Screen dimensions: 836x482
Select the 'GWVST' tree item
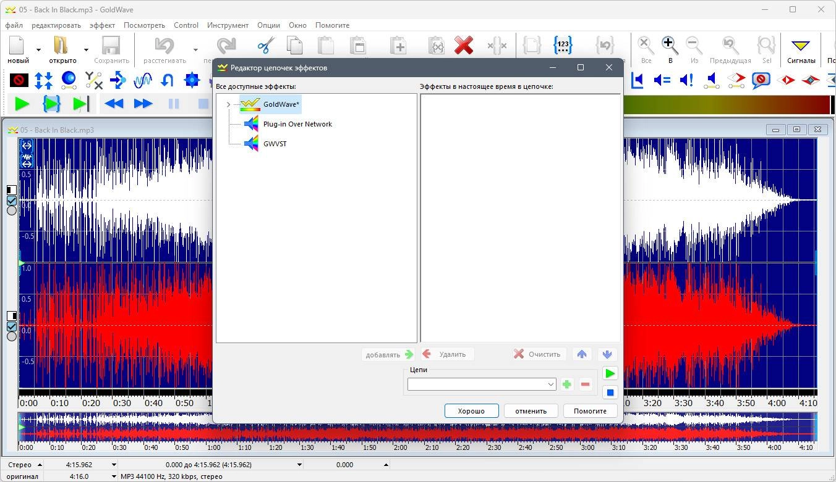(275, 144)
